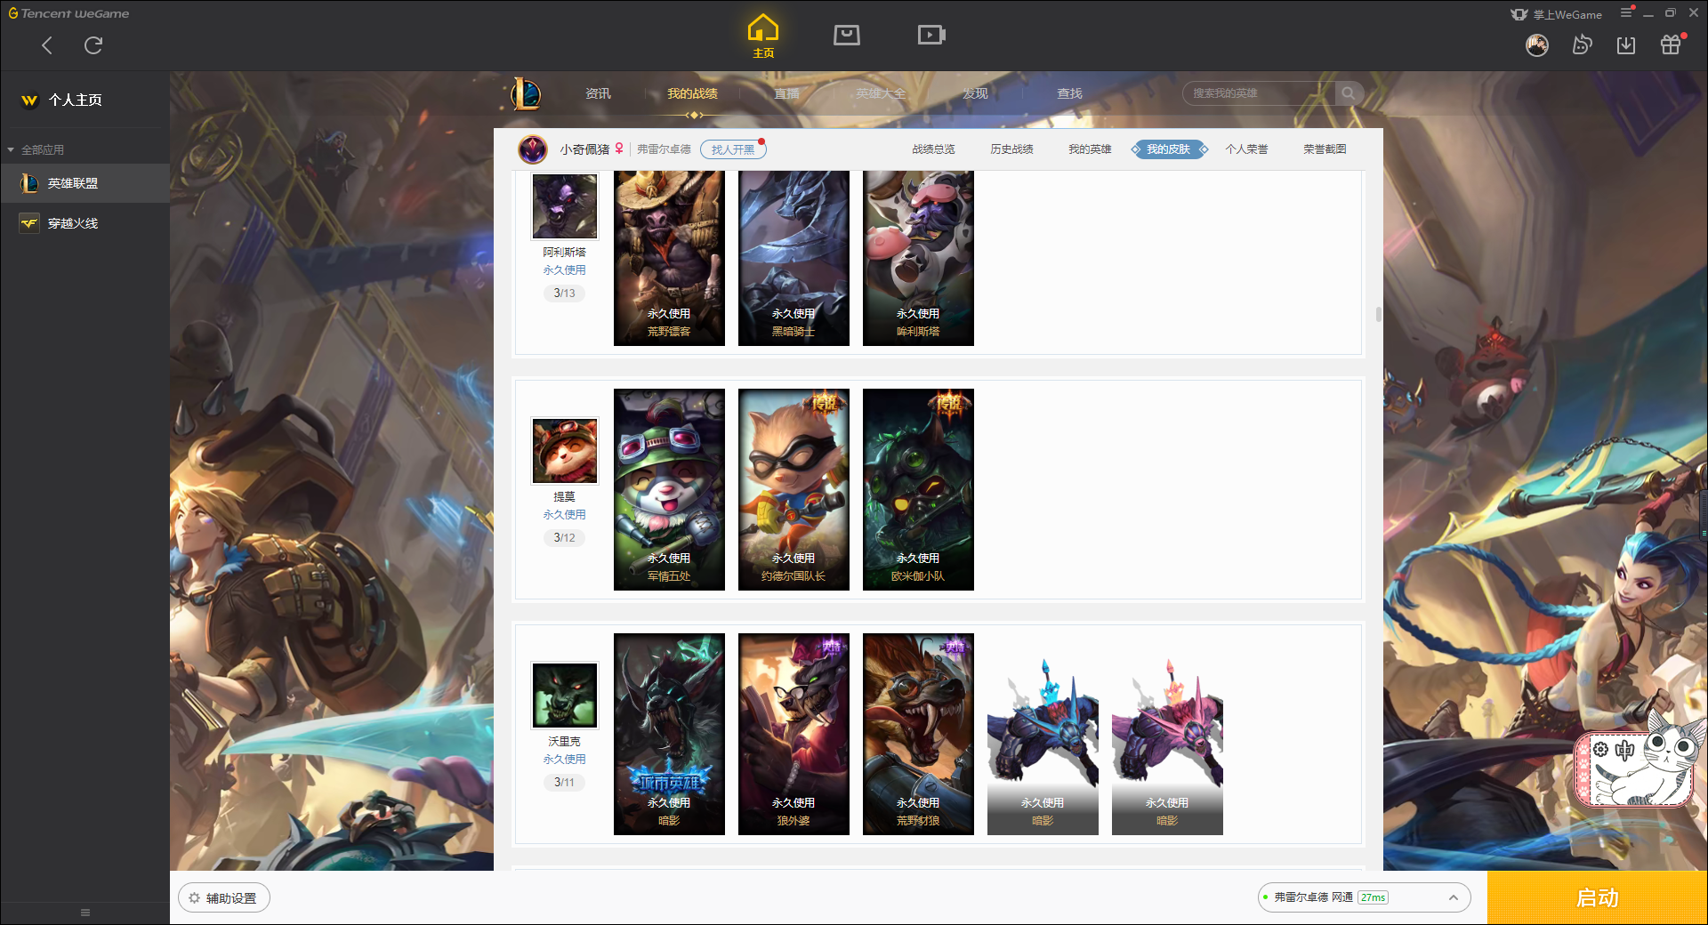Select 英雄联盟 in the sidebar
The height and width of the screenshot is (925, 1708).
(85, 183)
